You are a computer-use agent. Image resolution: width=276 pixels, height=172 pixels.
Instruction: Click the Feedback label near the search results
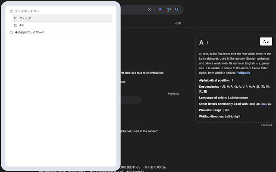(173, 94)
